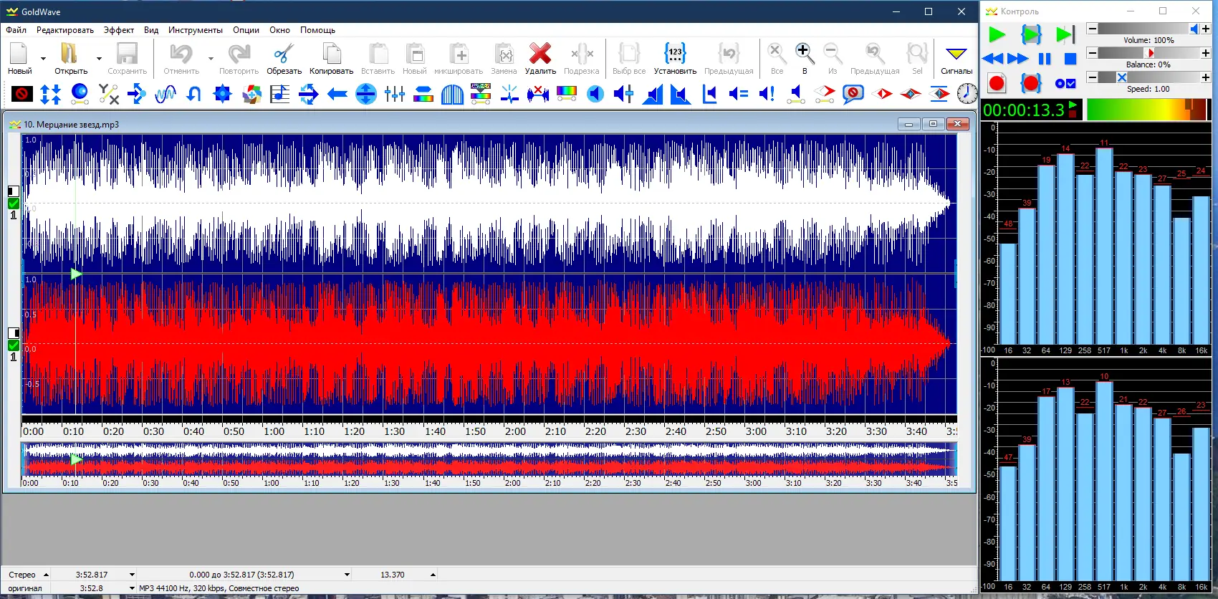Click the Обрезать scissors tool
1218x599 pixels.
[284, 54]
